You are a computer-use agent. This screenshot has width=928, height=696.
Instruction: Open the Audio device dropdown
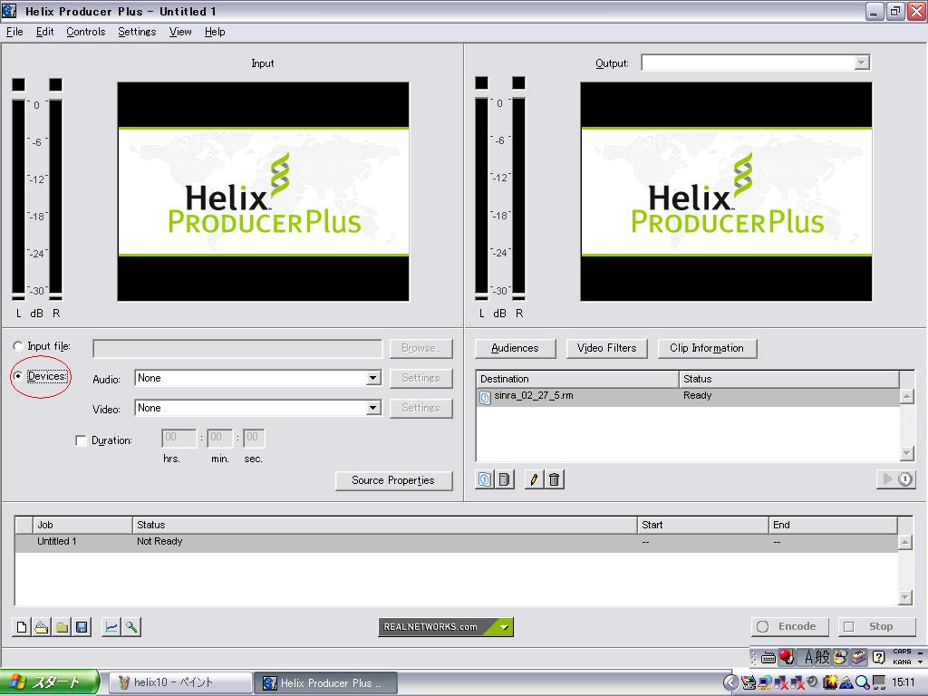click(372, 378)
